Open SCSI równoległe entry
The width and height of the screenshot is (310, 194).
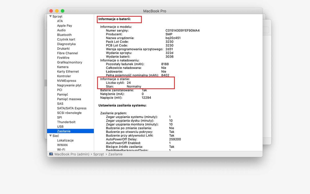point(69,113)
